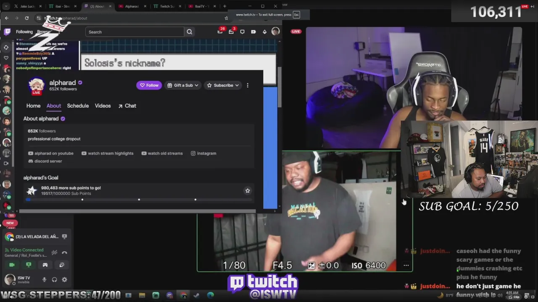This screenshot has height=302, width=538.
Task: Click the browser back arrow
Action: tap(7, 18)
